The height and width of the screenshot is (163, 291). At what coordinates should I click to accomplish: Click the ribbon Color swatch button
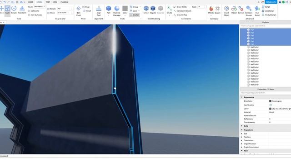(x=125, y=9)
